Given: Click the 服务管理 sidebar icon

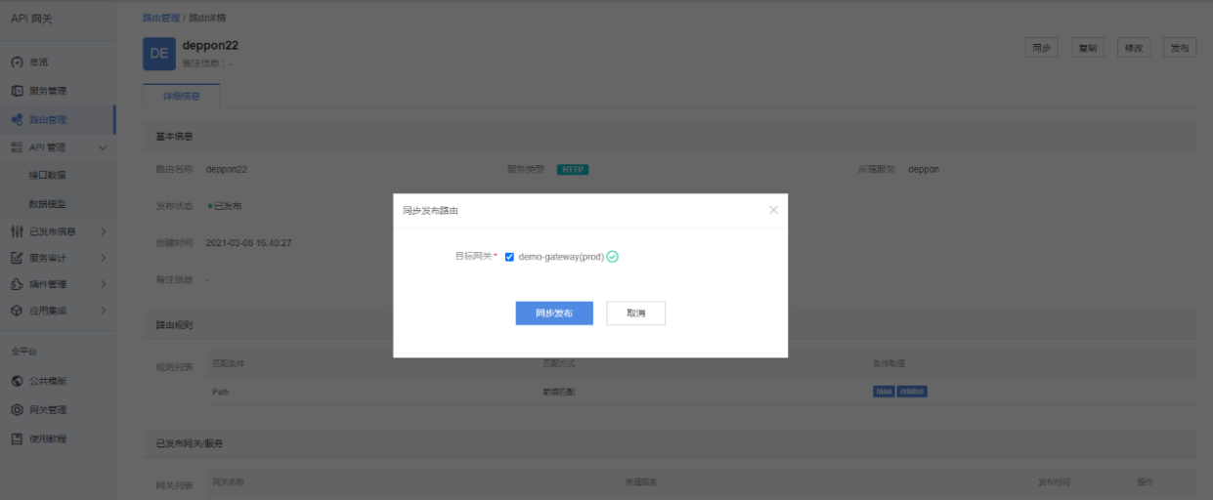Looking at the screenshot, I should pos(17,91).
